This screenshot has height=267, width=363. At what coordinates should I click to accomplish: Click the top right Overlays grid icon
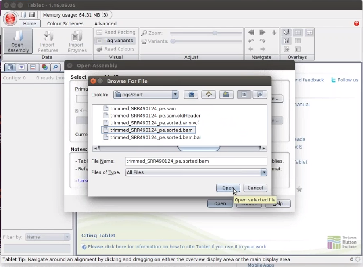[309, 33]
